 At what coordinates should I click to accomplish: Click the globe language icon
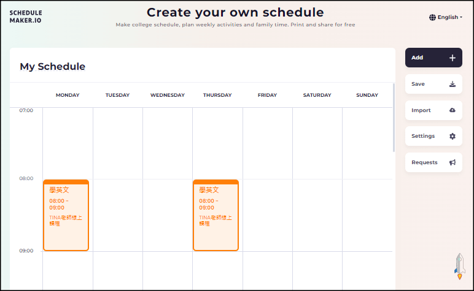pos(432,17)
